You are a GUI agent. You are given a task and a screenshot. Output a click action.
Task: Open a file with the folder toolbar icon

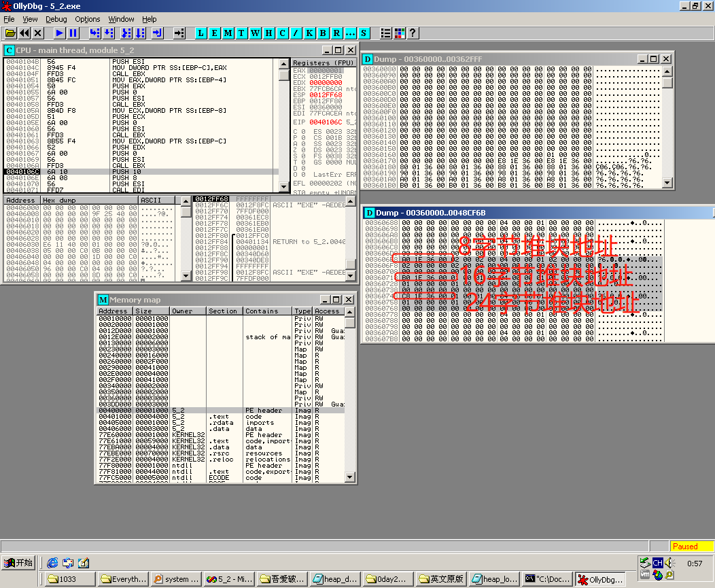(x=10, y=33)
